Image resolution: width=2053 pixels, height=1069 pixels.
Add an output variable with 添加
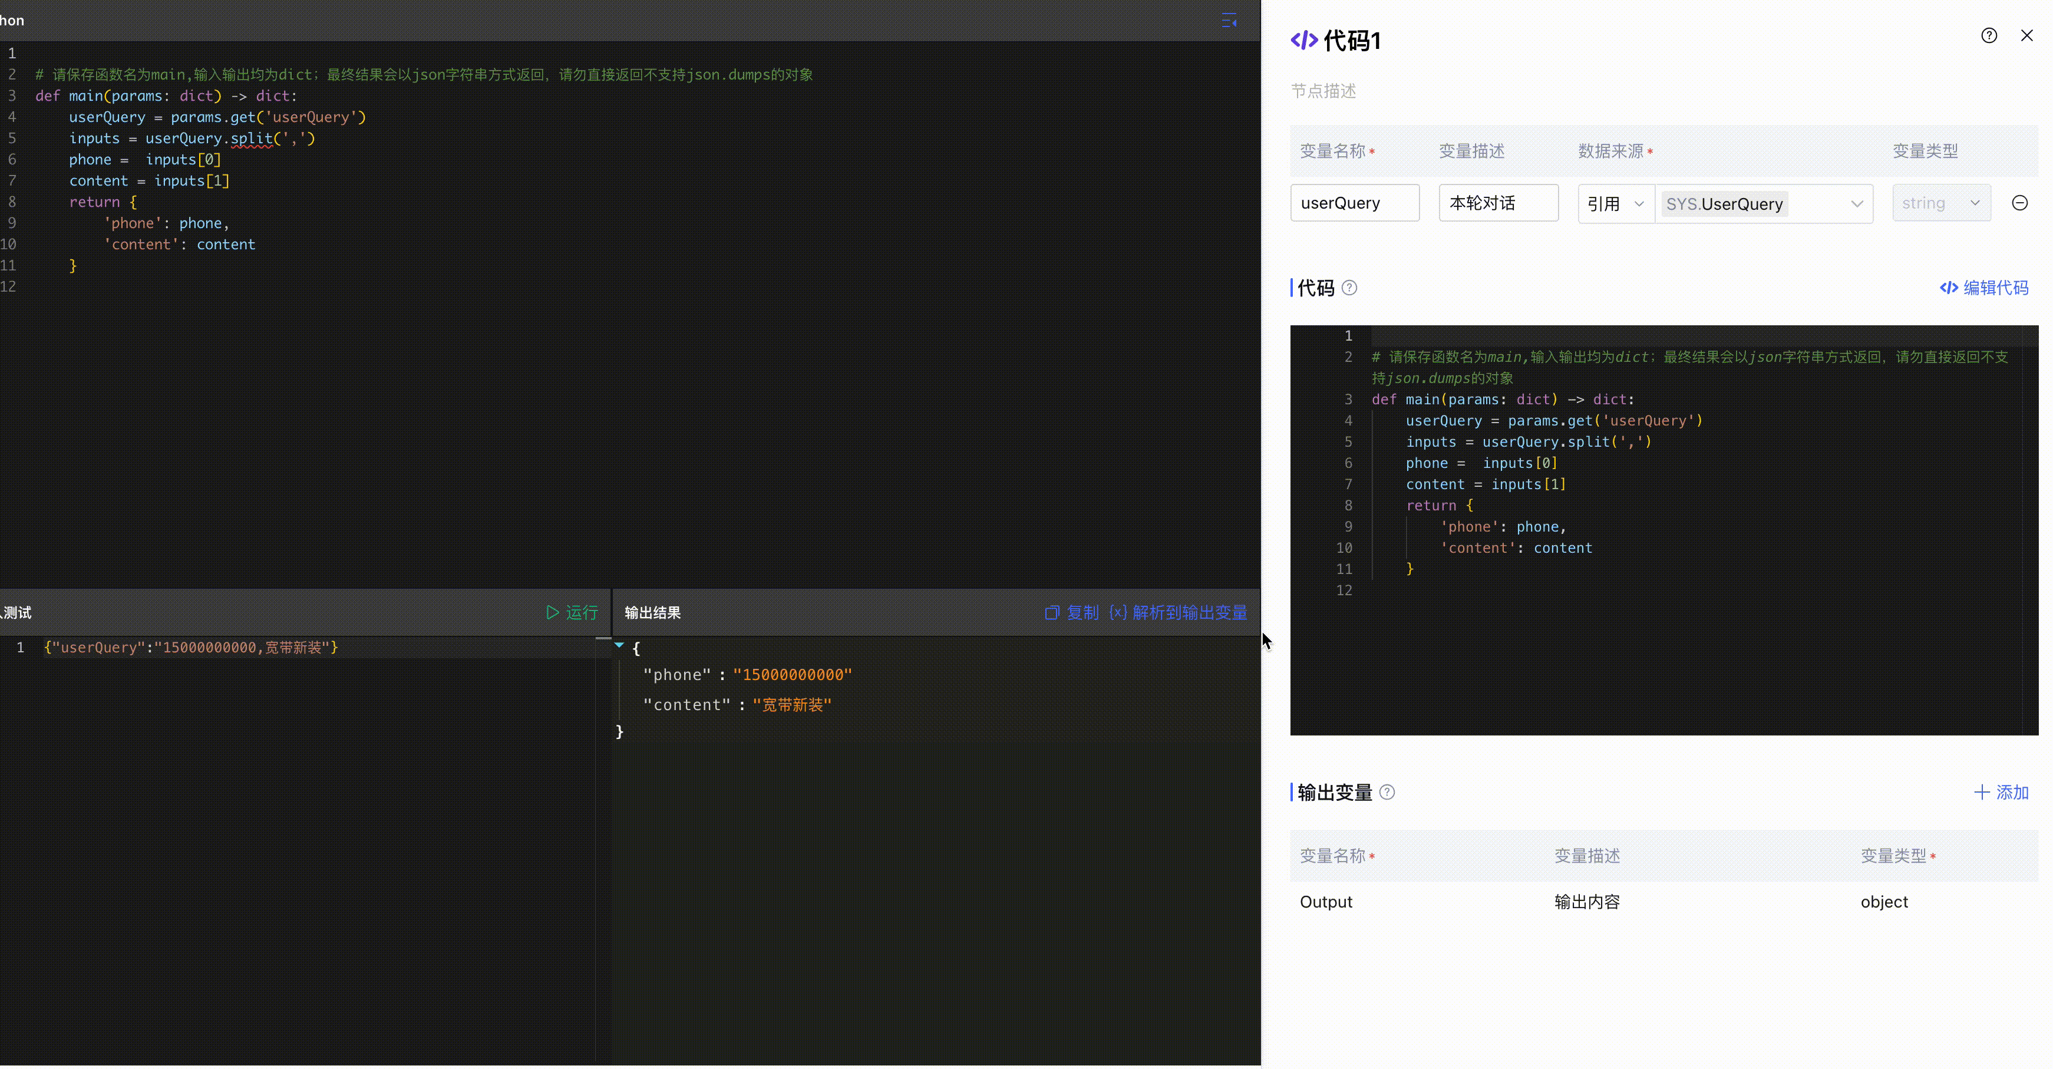point(2001,793)
